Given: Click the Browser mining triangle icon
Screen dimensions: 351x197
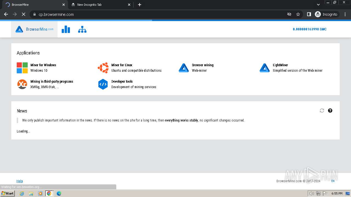Looking at the screenshot, I should (x=184, y=68).
